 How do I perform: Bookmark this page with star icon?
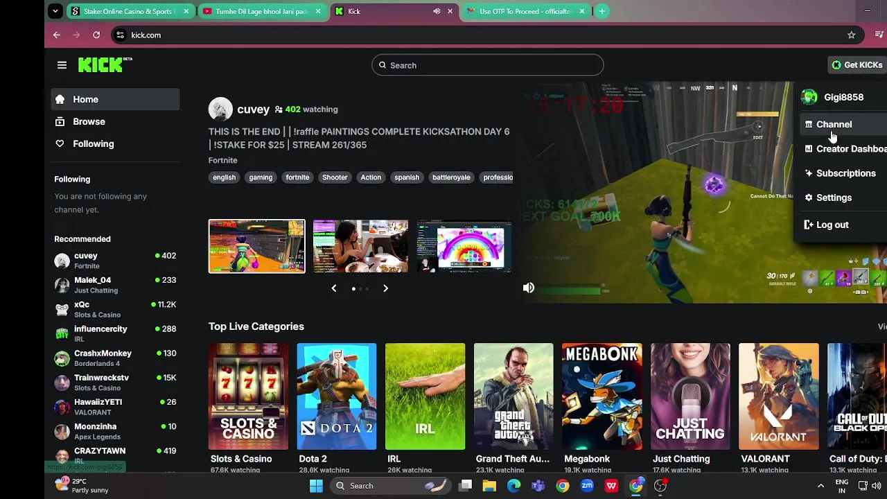point(852,35)
